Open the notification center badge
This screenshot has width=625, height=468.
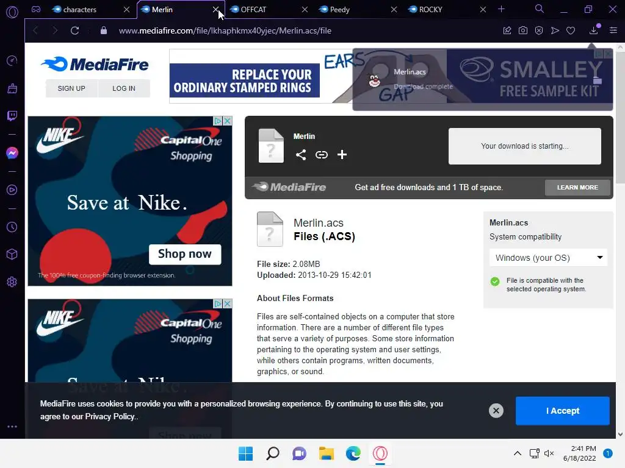coord(608,453)
